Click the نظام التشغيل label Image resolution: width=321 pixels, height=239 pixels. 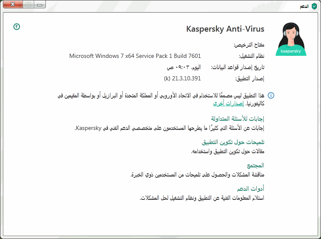pos(252,56)
